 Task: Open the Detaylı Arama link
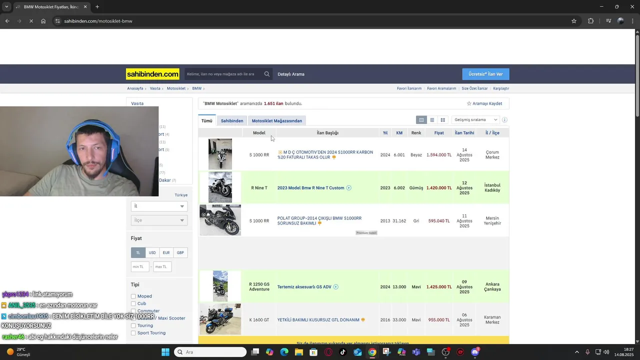[291, 74]
